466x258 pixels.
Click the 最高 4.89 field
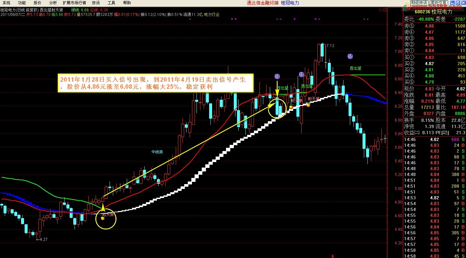[x=450, y=95]
